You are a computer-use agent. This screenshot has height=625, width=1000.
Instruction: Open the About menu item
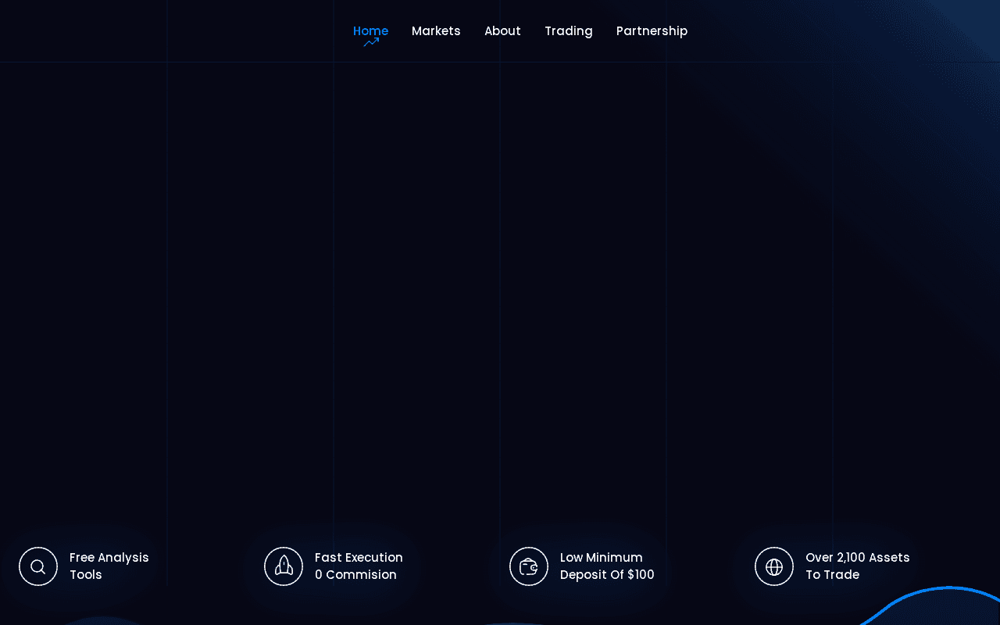(x=502, y=31)
